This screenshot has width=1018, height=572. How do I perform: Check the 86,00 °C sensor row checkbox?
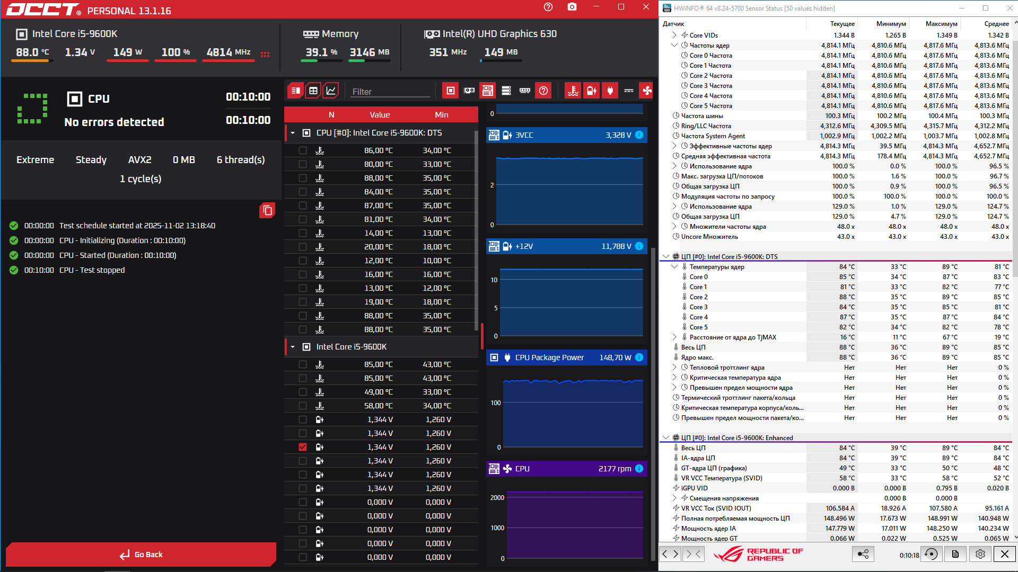coord(303,150)
